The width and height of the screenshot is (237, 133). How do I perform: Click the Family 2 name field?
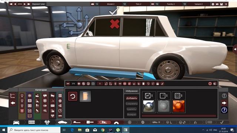tap(171, 4)
